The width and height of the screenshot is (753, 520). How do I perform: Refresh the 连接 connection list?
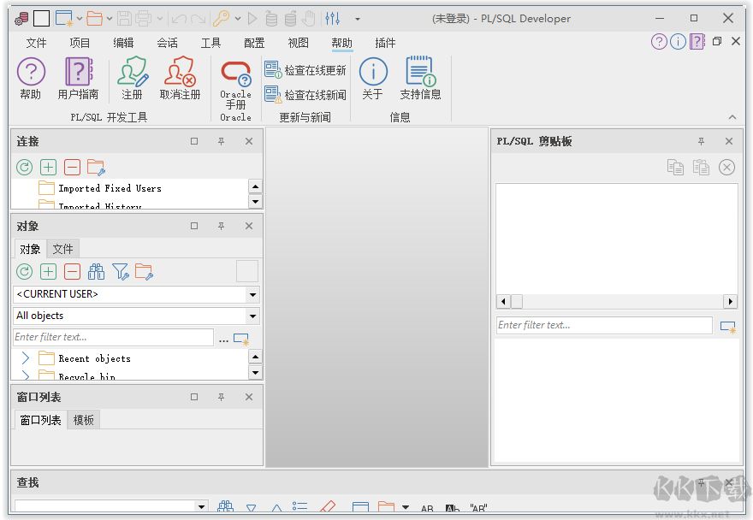point(25,168)
